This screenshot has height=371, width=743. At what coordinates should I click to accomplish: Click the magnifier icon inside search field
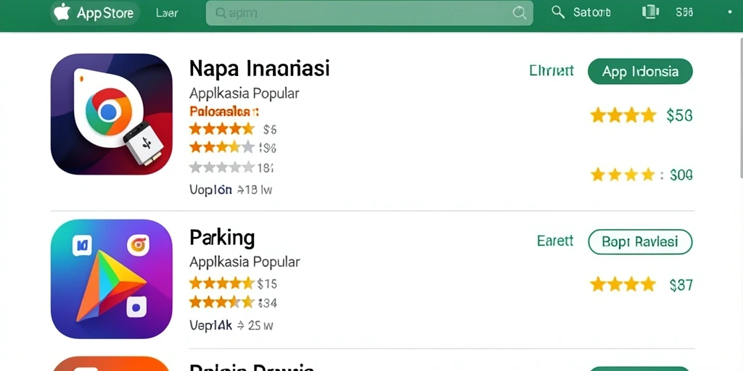[x=520, y=13]
